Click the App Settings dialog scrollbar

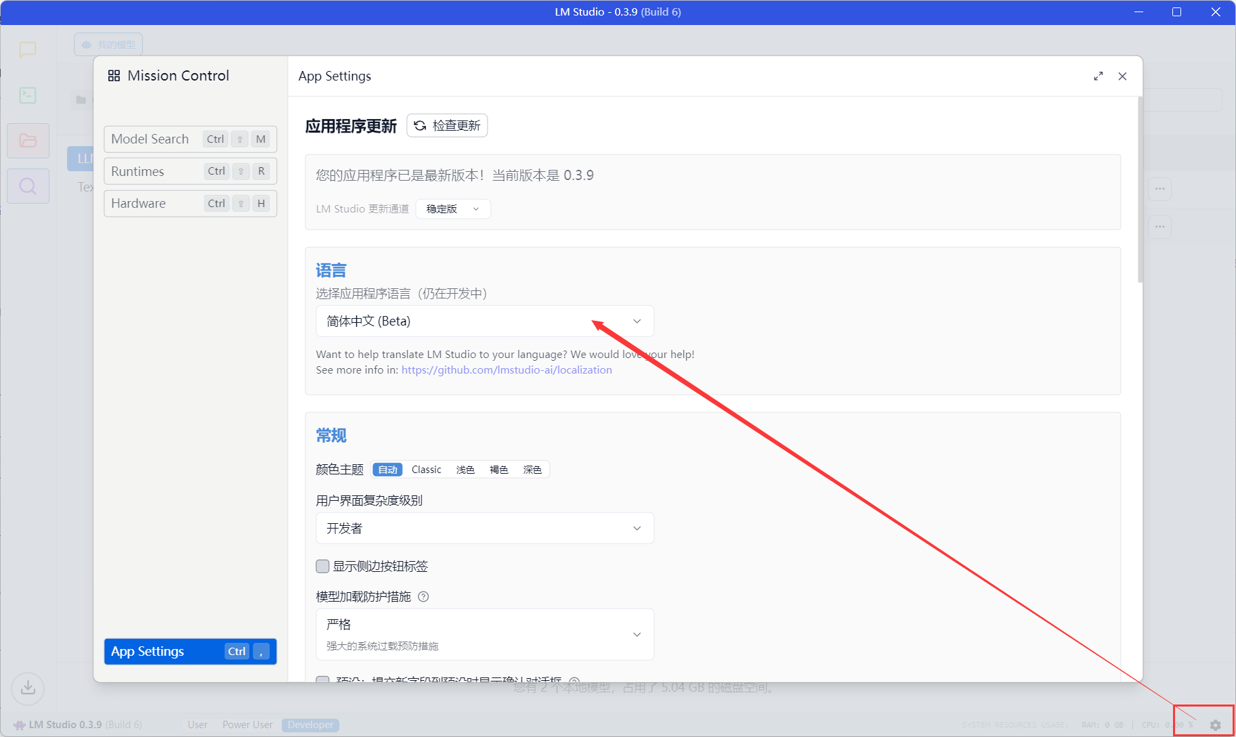pos(1141,189)
